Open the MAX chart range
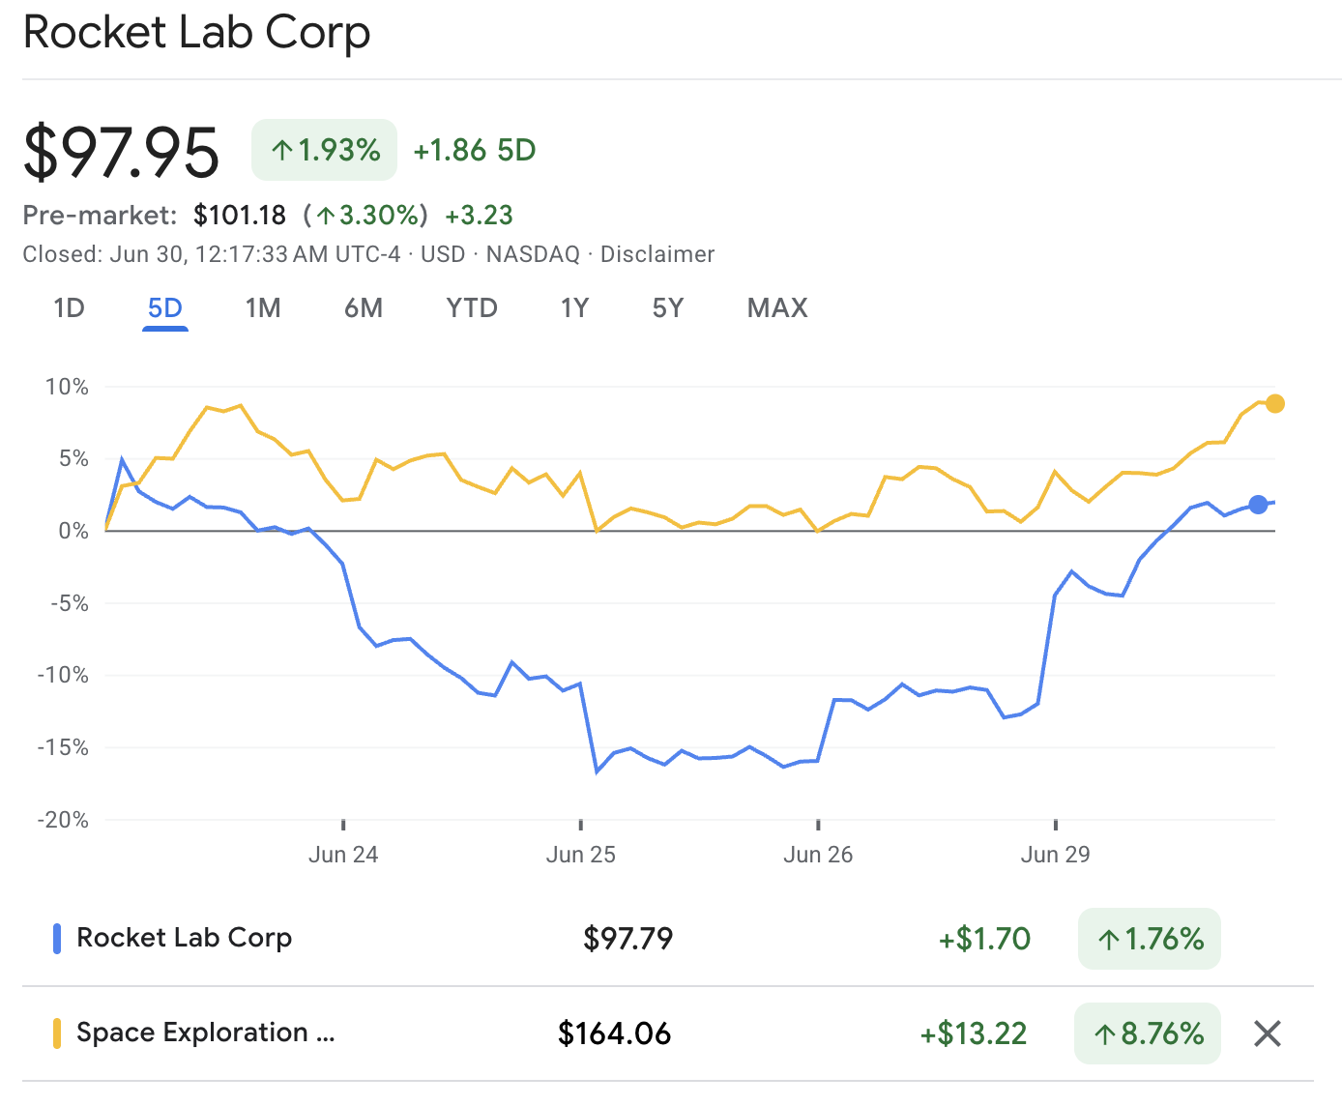Image resolution: width=1342 pixels, height=1106 pixels. 777,308
